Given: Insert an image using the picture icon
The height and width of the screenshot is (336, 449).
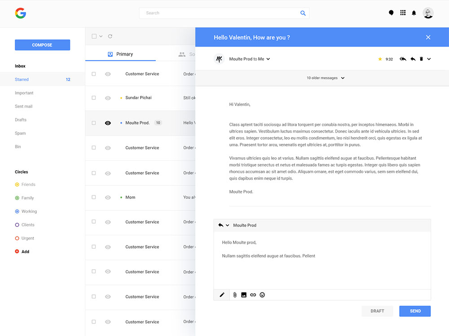Looking at the screenshot, I should coord(244,295).
